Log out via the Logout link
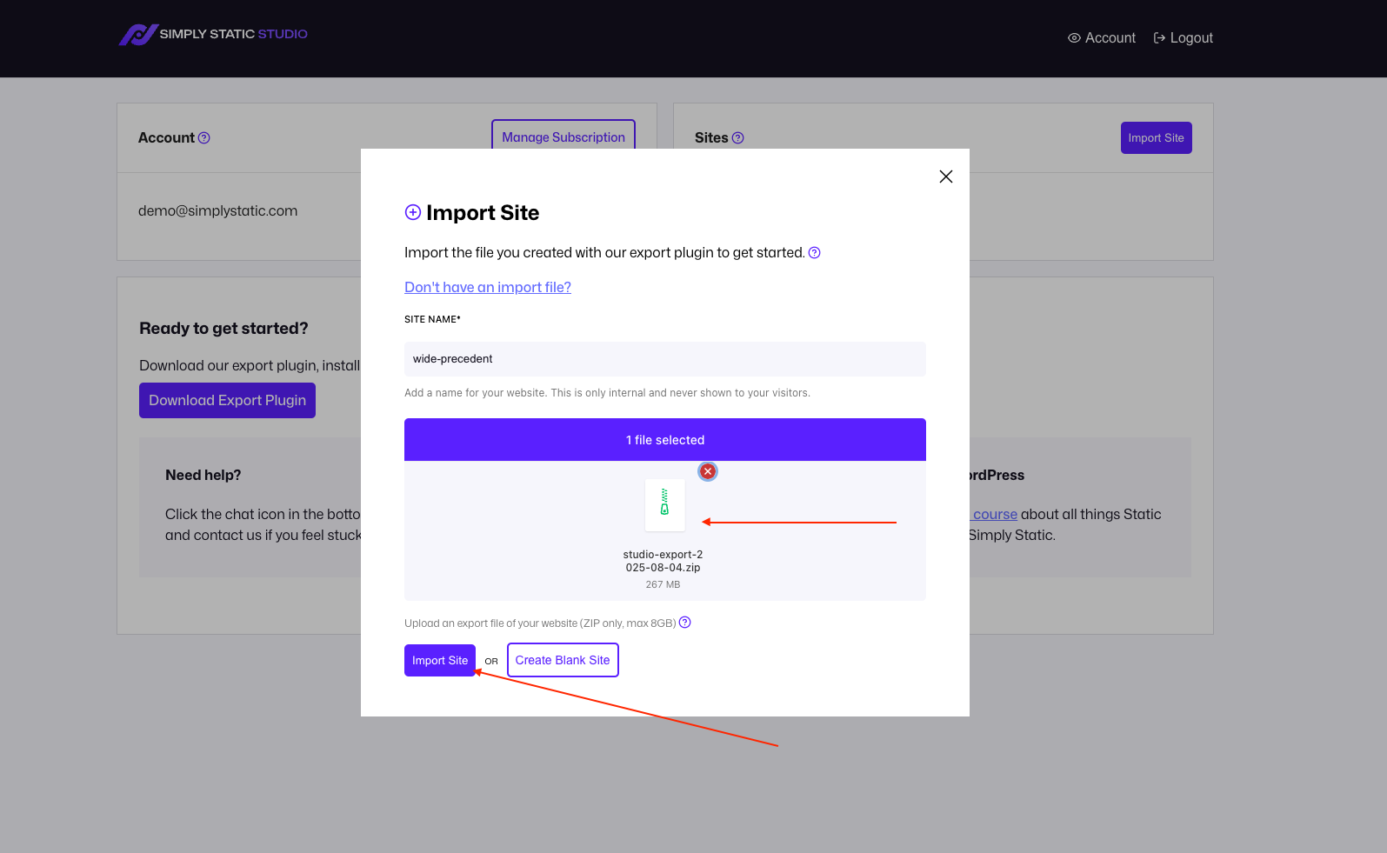This screenshot has height=853, width=1387. tap(1183, 38)
